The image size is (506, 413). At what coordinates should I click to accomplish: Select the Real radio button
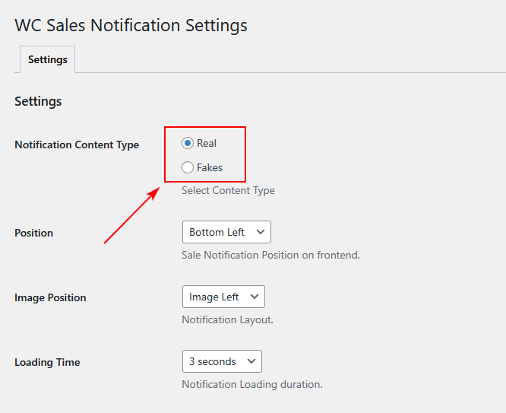[x=188, y=143]
